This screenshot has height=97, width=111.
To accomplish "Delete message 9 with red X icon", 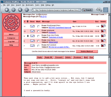I will tap(103, 36).
